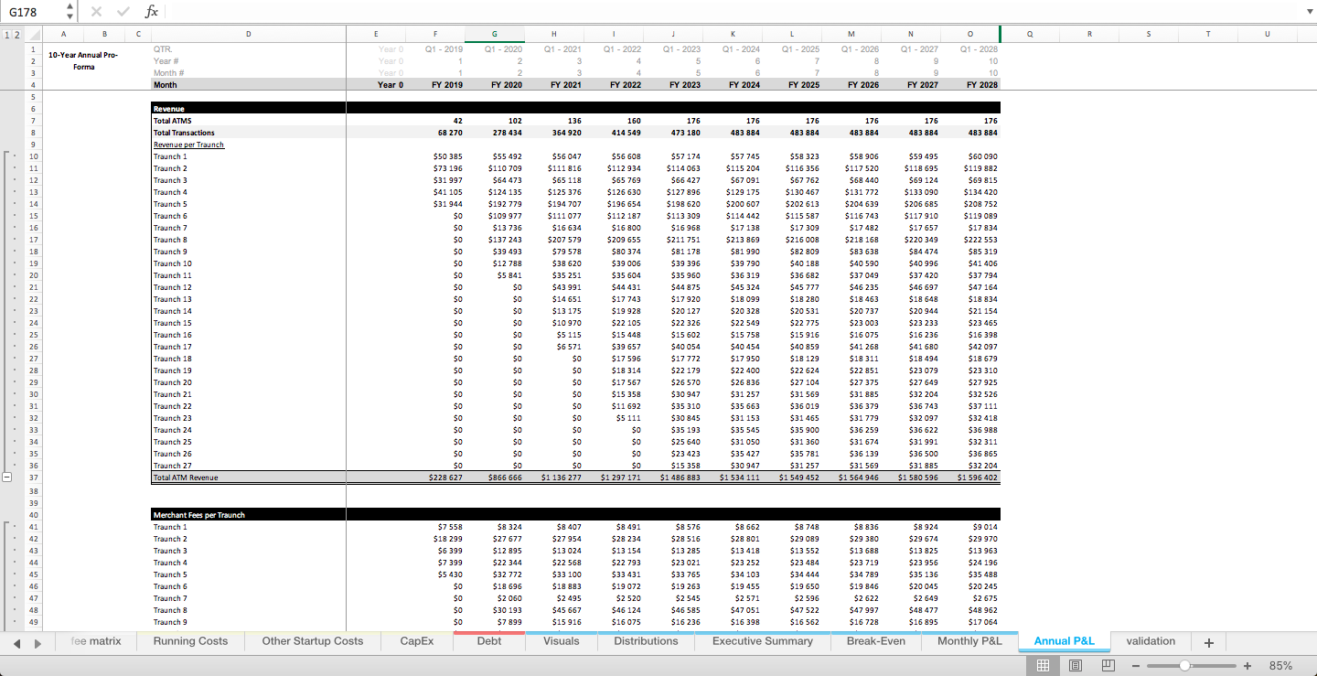This screenshot has height=676, width=1317.
Task: Collapse the row group next to Total ATM Revenue
Action: (x=7, y=477)
